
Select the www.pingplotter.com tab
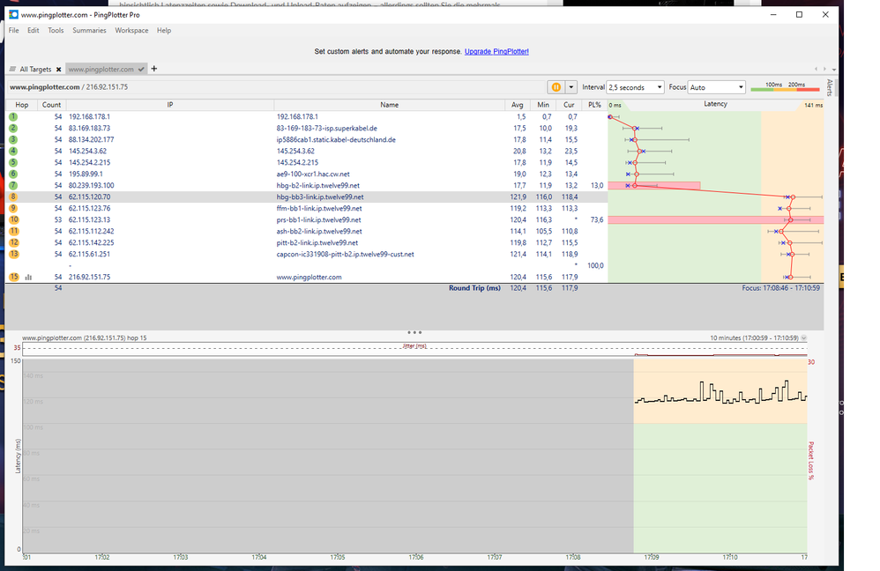click(x=101, y=69)
